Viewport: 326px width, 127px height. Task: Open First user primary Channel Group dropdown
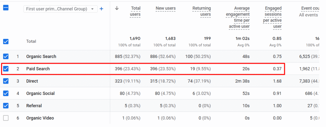60,9
